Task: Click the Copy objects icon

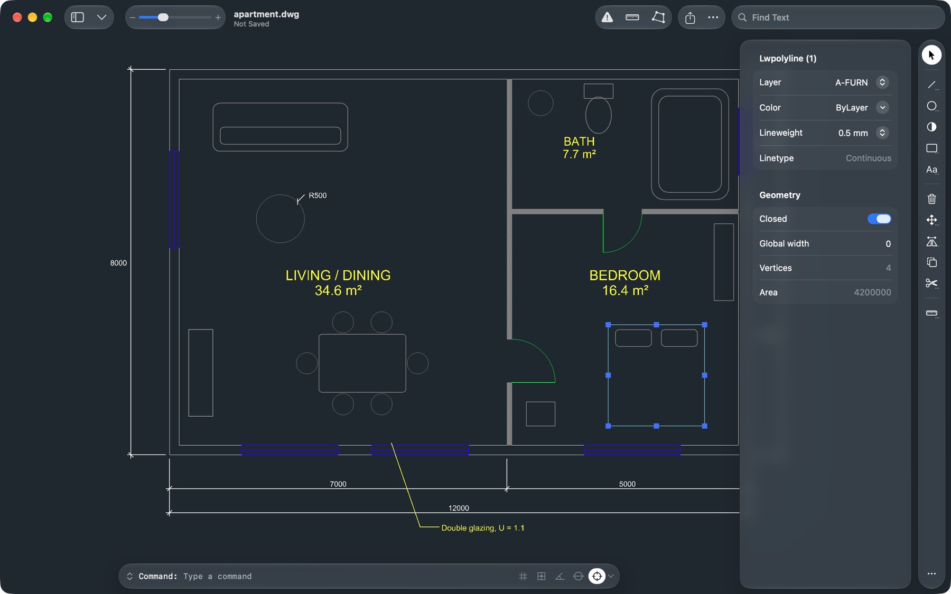Action: click(931, 262)
